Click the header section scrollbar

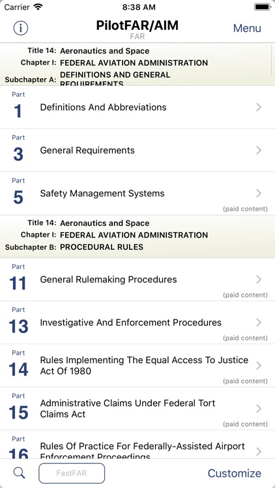coord(272,59)
